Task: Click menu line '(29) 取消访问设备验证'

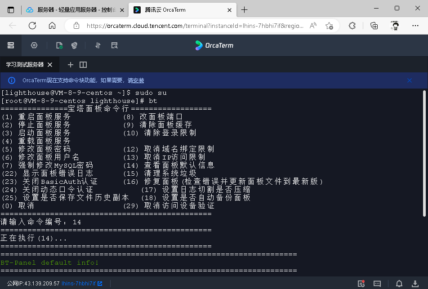Action: [169, 206]
